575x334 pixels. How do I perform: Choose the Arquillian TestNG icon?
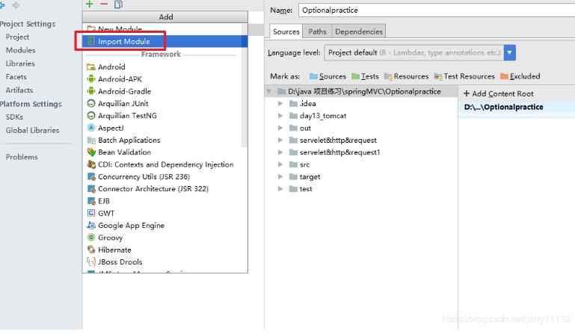pos(91,116)
